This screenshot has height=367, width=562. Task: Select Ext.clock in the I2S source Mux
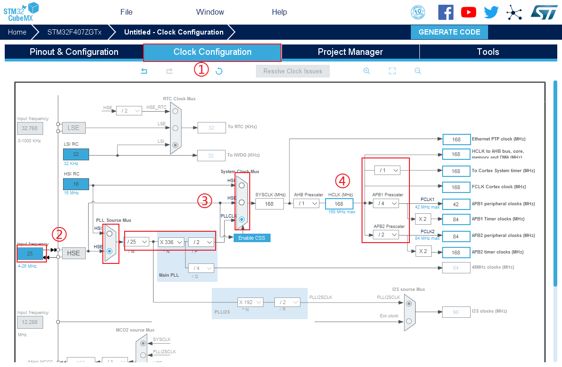pos(409,321)
